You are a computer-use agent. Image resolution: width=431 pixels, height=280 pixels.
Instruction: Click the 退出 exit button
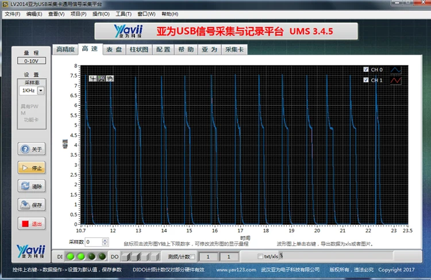(x=32, y=224)
